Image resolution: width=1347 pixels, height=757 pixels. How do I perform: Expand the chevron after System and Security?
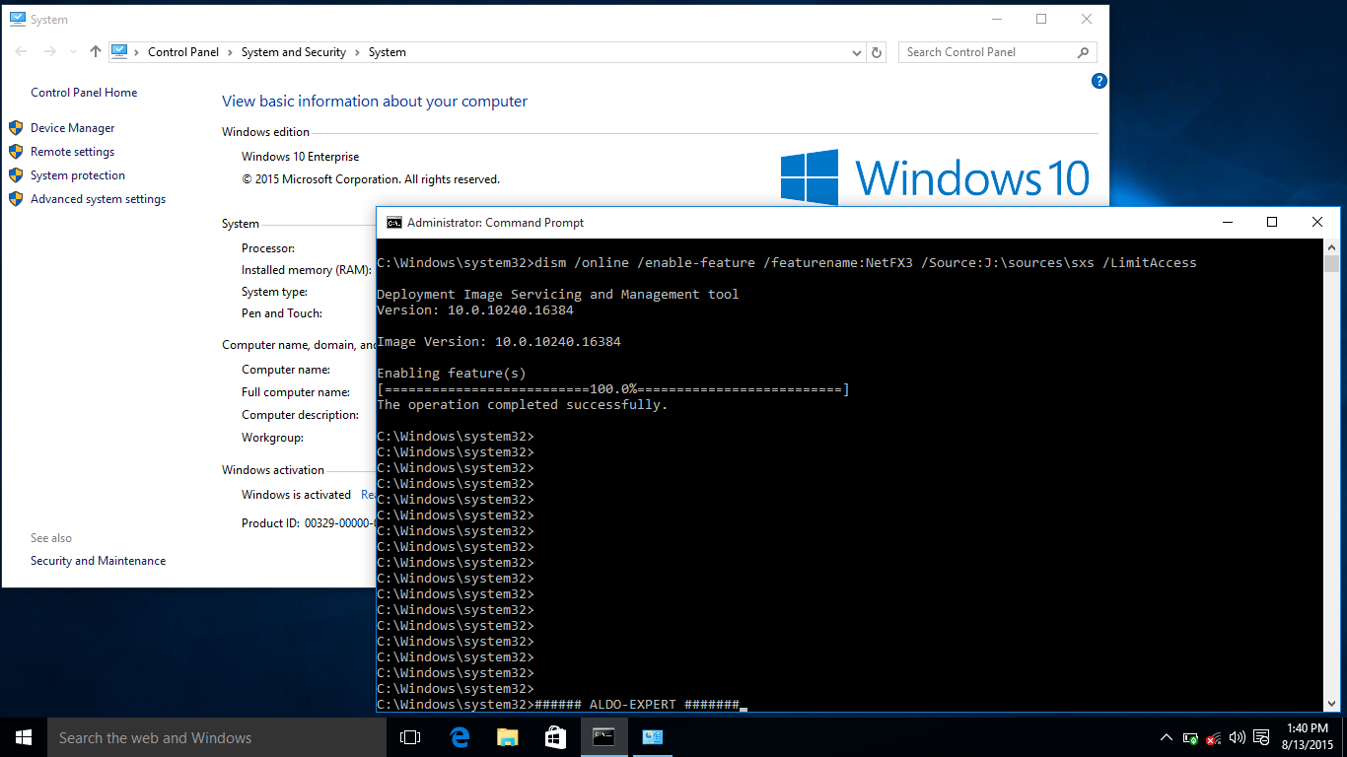358,52
